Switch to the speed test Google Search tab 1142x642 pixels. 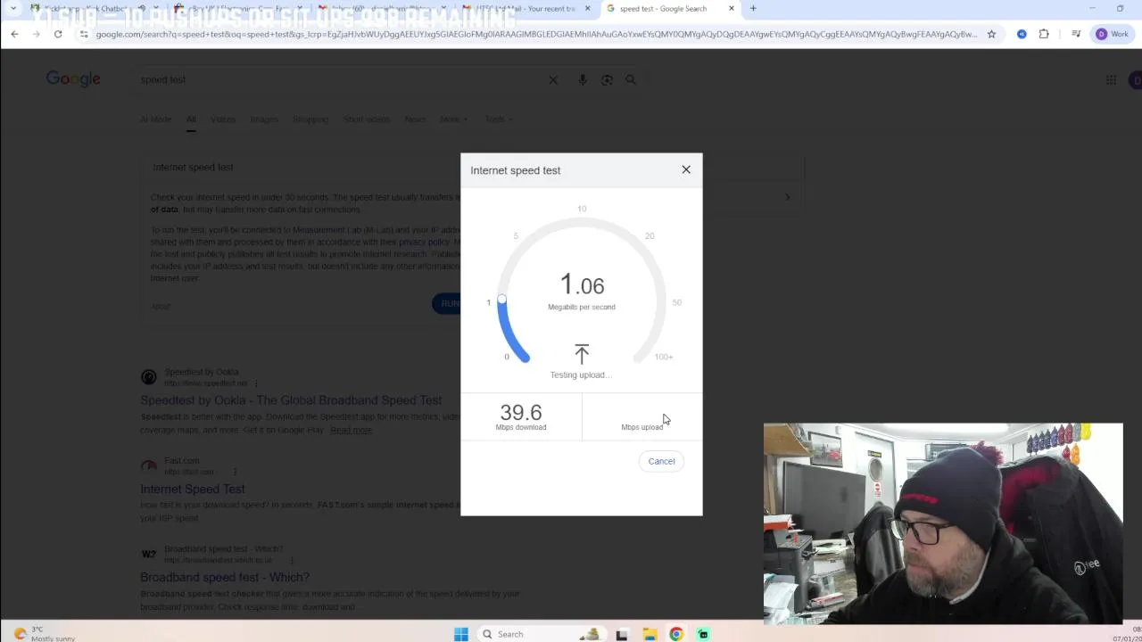[x=665, y=9]
